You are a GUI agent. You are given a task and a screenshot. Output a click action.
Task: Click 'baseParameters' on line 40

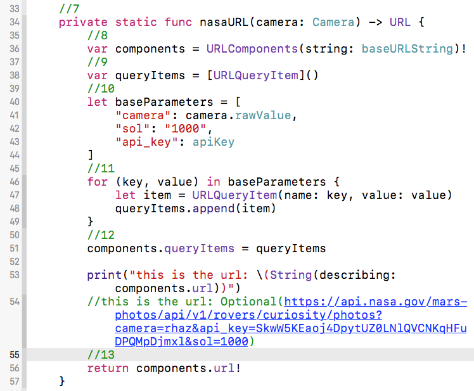164,102
